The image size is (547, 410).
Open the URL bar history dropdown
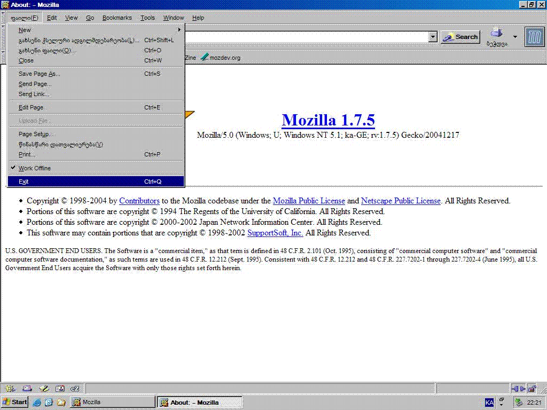click(x=433, y=37)
